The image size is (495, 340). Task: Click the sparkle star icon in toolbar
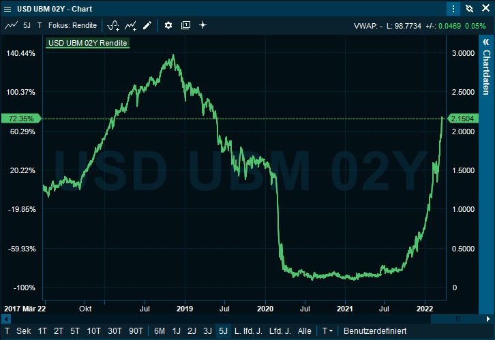[x=202, y=25]
